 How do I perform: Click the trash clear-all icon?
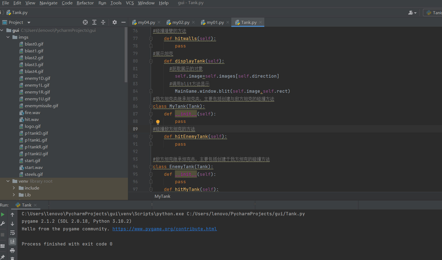point(12,258)
